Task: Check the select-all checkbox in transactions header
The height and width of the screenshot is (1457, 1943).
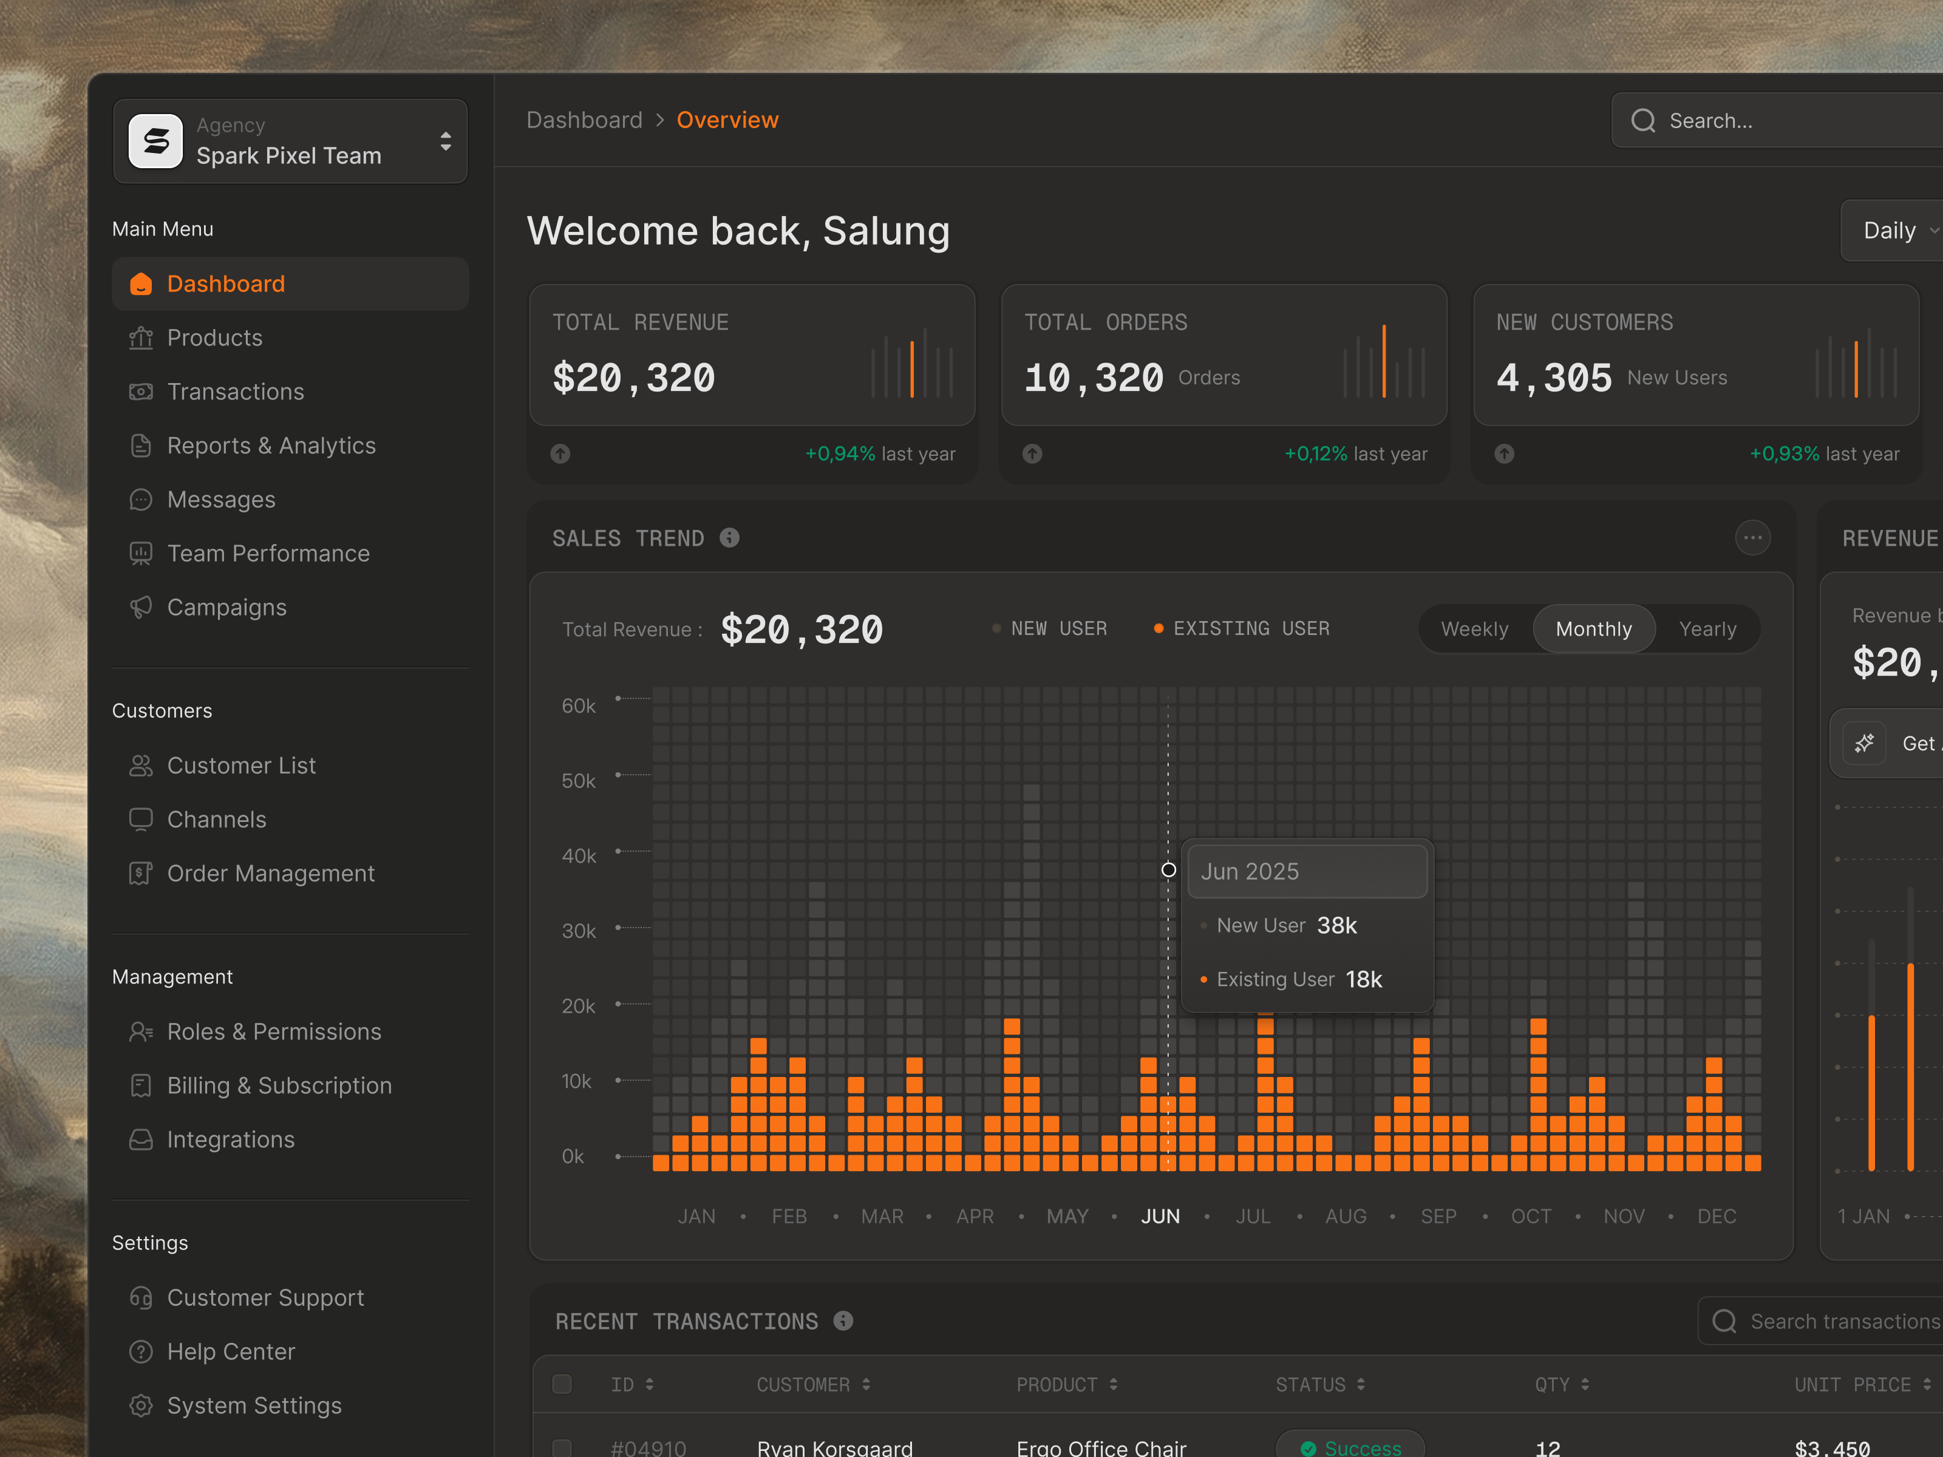Action: pyautogui.click(x=561, y=1383)
